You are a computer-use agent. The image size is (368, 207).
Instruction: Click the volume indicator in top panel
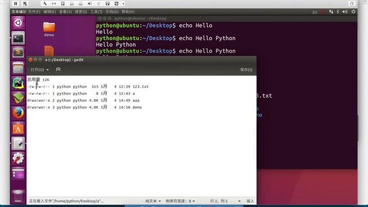tap(345, 11)
